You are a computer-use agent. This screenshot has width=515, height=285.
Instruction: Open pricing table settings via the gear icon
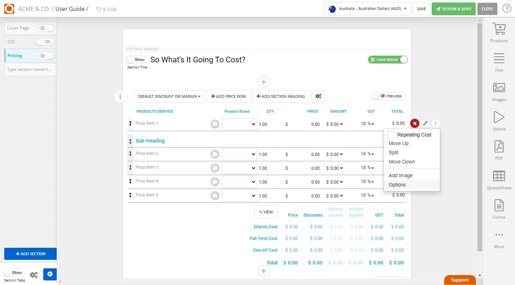(318, 96)
